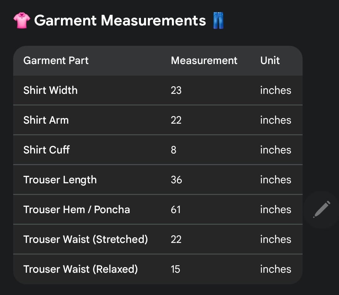Screen dimensions: 339x295
Task: Click the Shirt Cuff row label
Action: tap(46, 150)
